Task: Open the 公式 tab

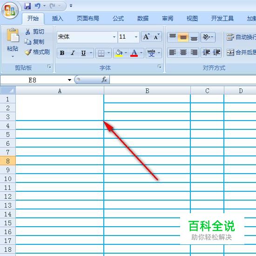Action: [118, 18]
